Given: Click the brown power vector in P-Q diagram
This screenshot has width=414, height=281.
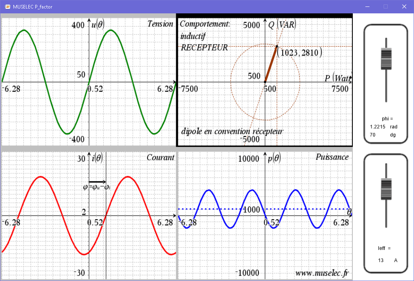Looking at the screenshot, I should pyautogui.click(x=271, y=64).
